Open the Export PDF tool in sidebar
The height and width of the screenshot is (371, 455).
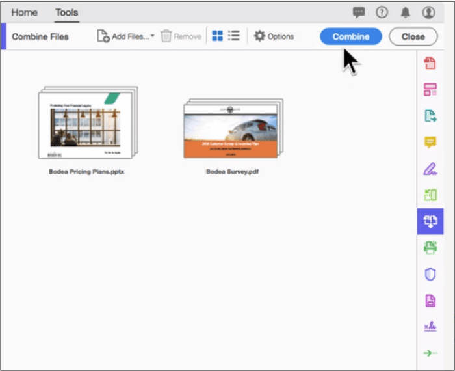point(430,116)
